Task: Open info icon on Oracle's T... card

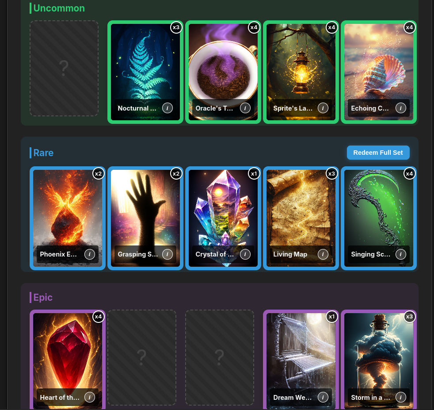Action: click(245, 108)
